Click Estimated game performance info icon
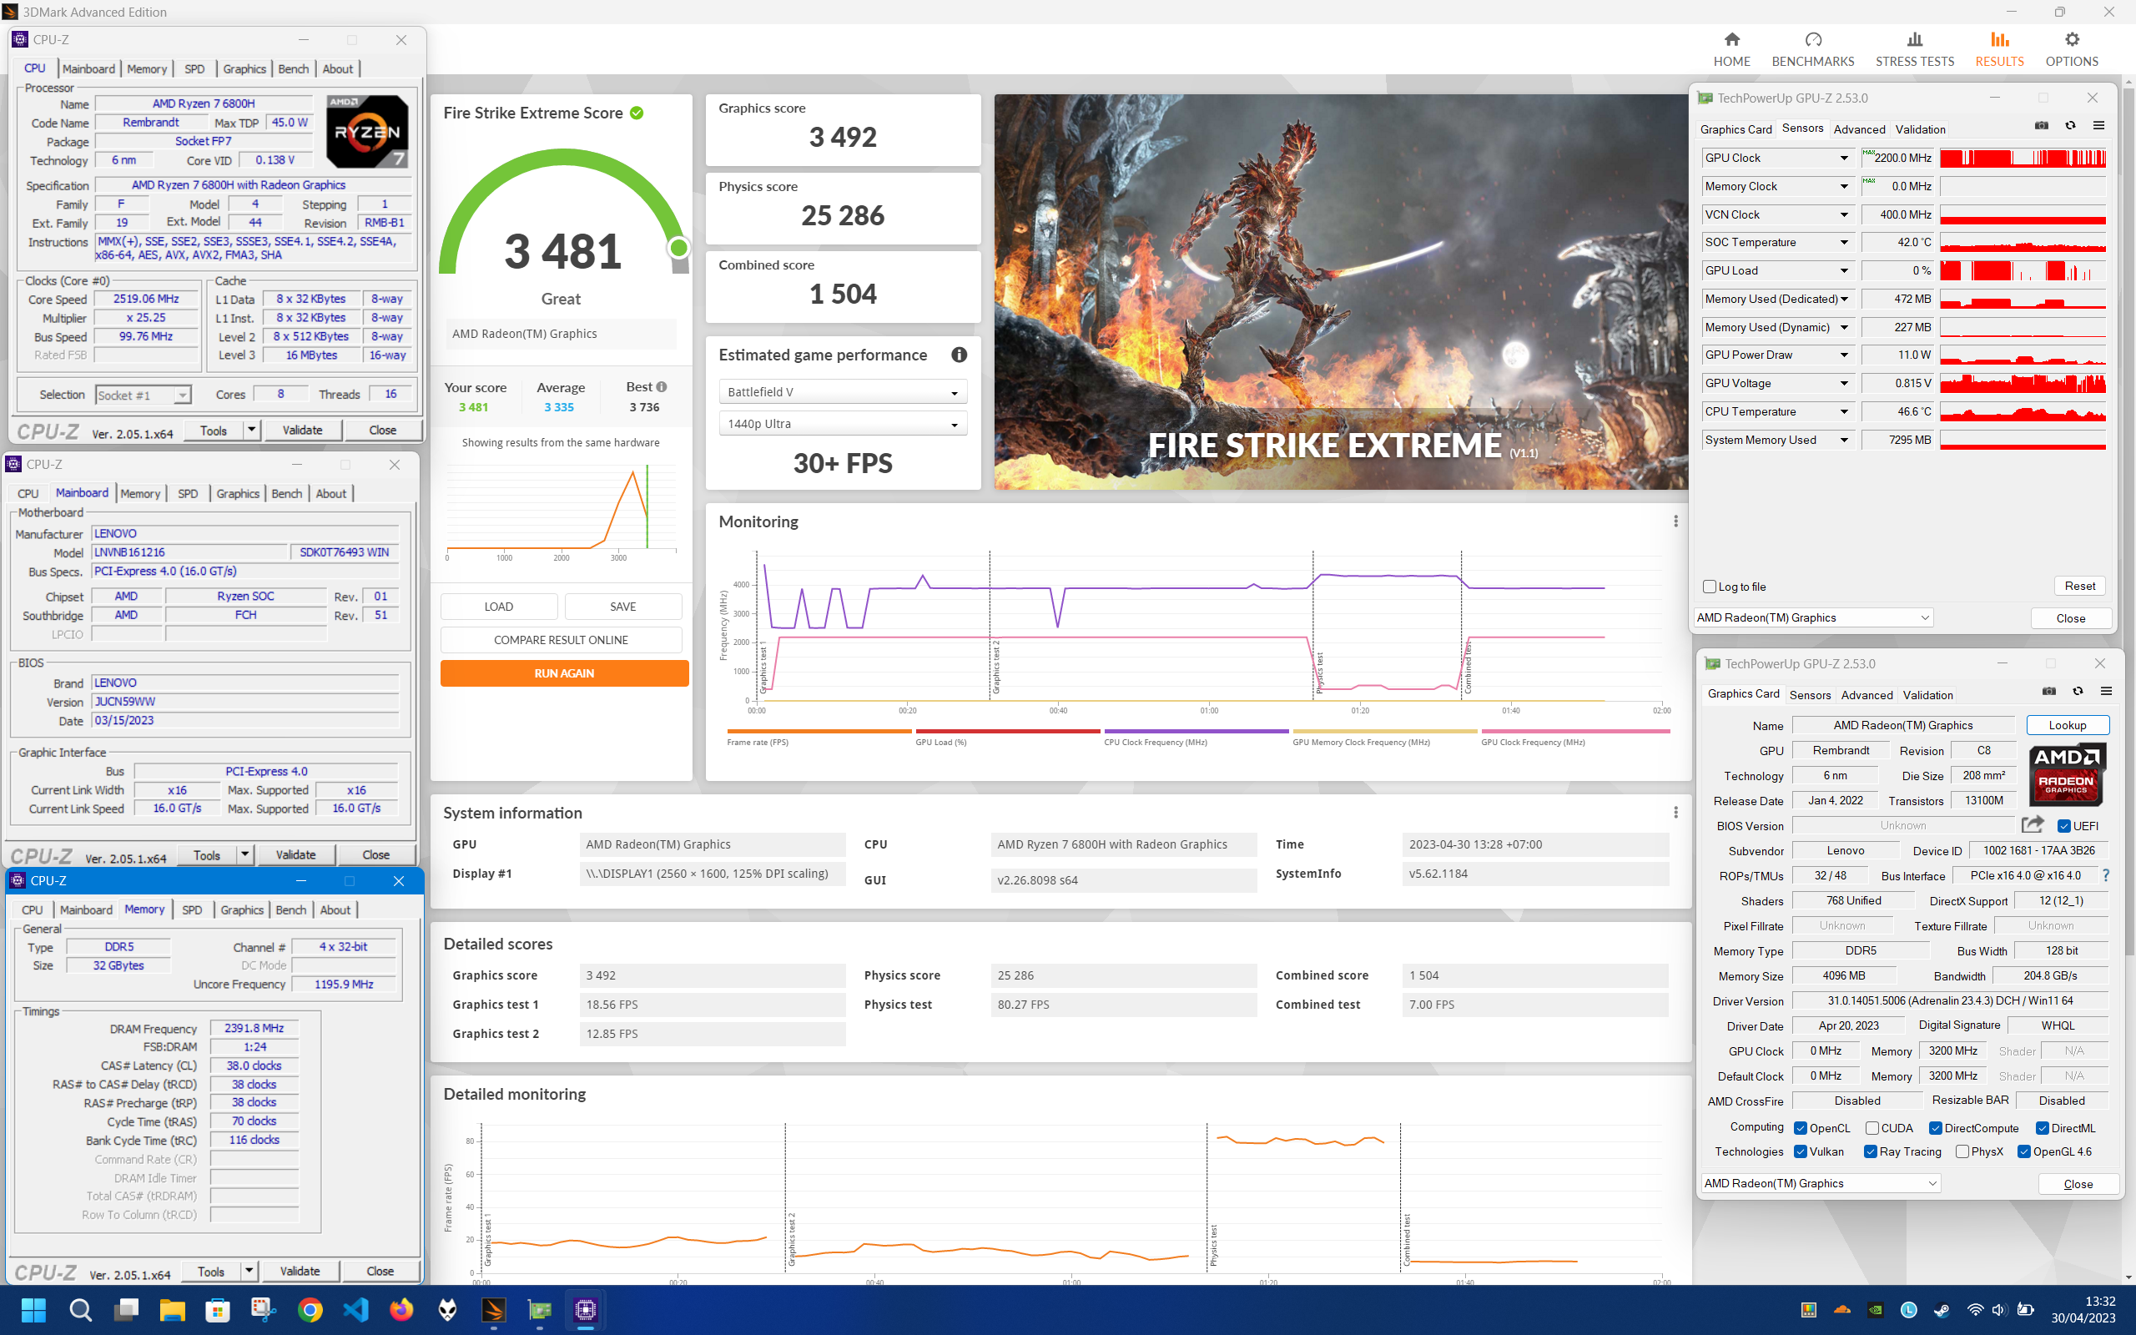Screen dimensions: 2136x1335 tap(959, 355)
